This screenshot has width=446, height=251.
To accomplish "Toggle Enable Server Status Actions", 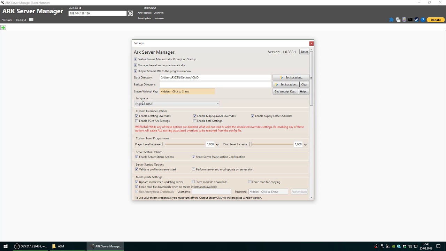I will tap(137, 157).
